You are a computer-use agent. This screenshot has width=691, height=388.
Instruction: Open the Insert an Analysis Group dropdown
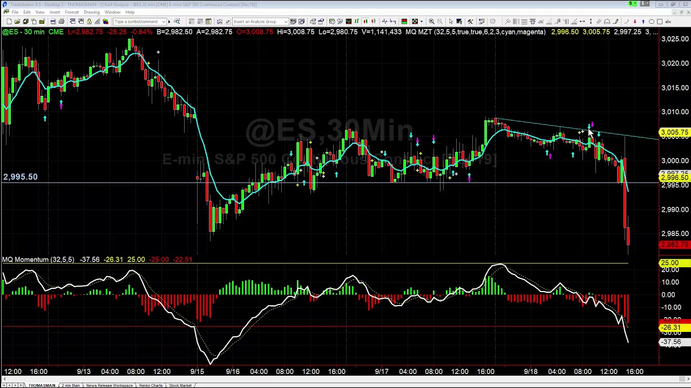[286, 22]
